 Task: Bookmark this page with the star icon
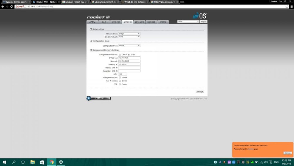point(287,6)
